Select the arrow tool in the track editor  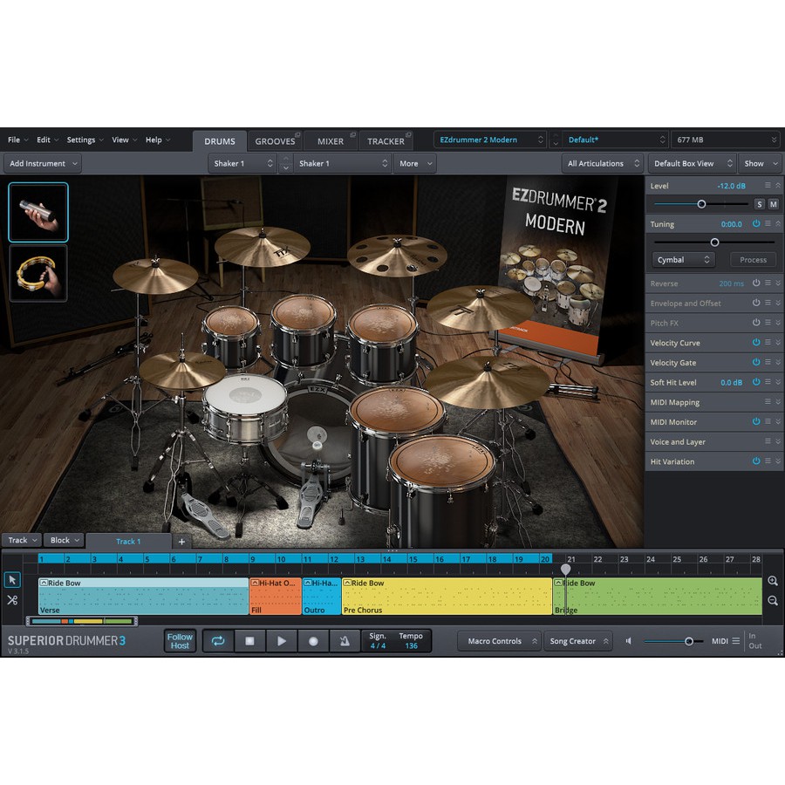point(11,579)
